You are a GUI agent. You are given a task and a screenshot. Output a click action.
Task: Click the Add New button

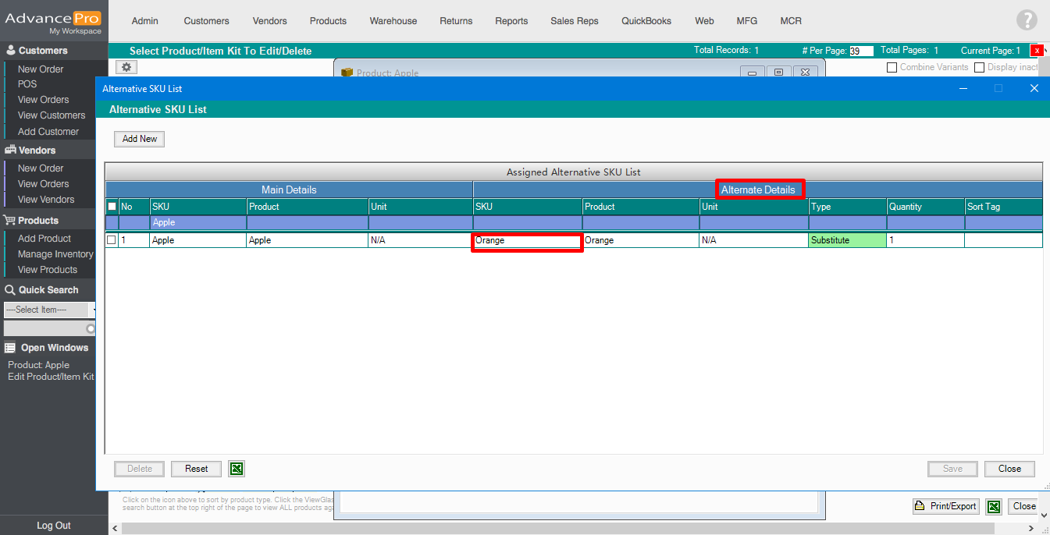point(139,139)
